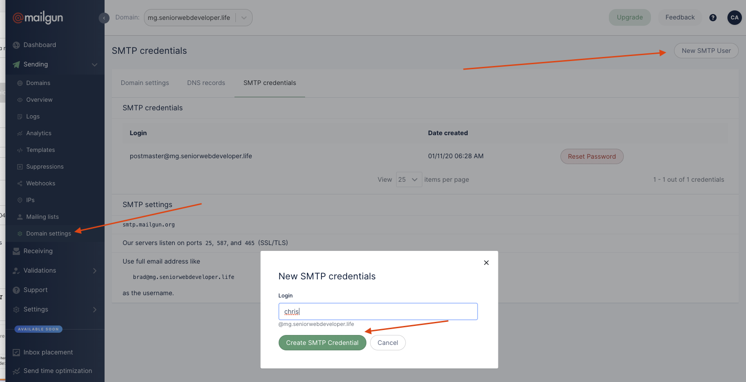746x382 pixels.
Task: Click postmaster@mg.seniorwebdeveloper.life login text
Action: click(191, 156)
